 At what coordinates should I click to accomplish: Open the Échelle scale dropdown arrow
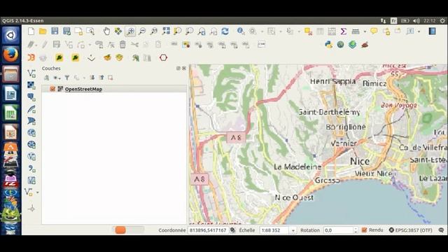click(293, 230)
